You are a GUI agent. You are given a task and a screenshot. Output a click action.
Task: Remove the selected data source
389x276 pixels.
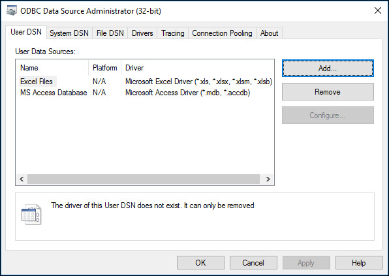coord(328,92)
